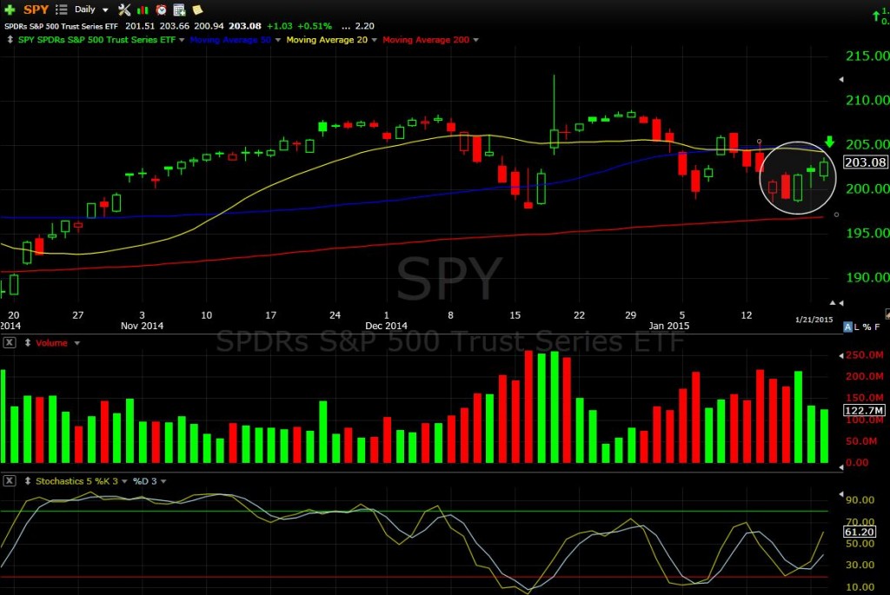Expand SPY SPDRs Trust Series ETF plot dropdown
The height and width of the screenshot is (595, 890).
(182, 40)
